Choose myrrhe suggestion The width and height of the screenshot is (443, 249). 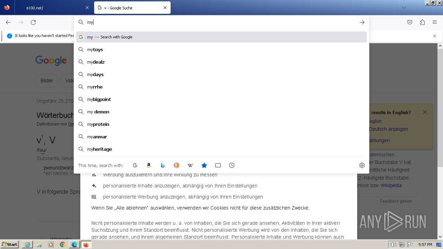click(221, 87)
